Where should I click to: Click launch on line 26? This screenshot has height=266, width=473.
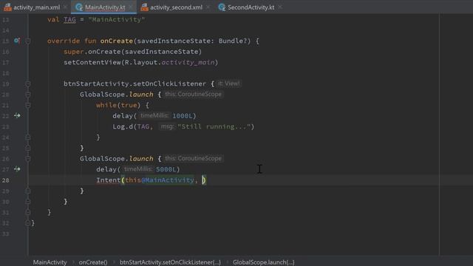click(141, 159)
